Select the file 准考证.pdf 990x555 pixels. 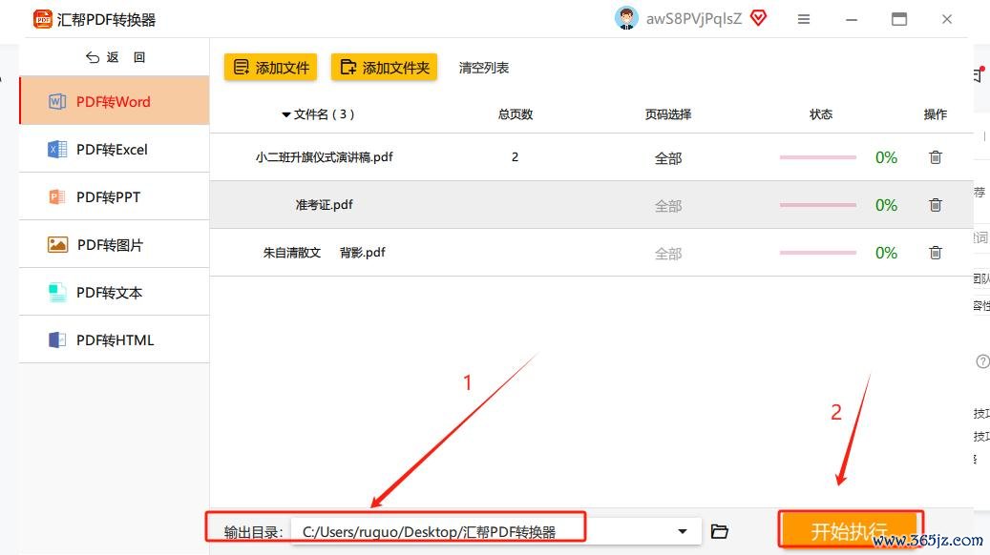(x=324, y=205)
